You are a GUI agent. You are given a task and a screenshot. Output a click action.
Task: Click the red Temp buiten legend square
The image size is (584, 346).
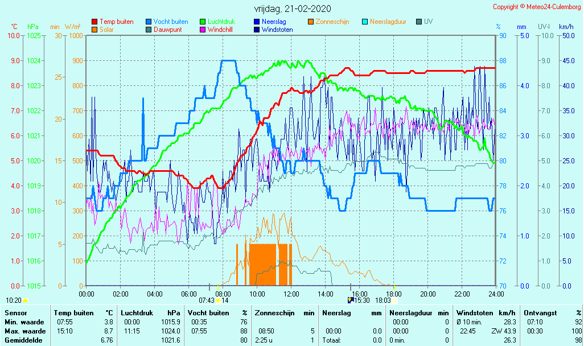pos(94,22)
